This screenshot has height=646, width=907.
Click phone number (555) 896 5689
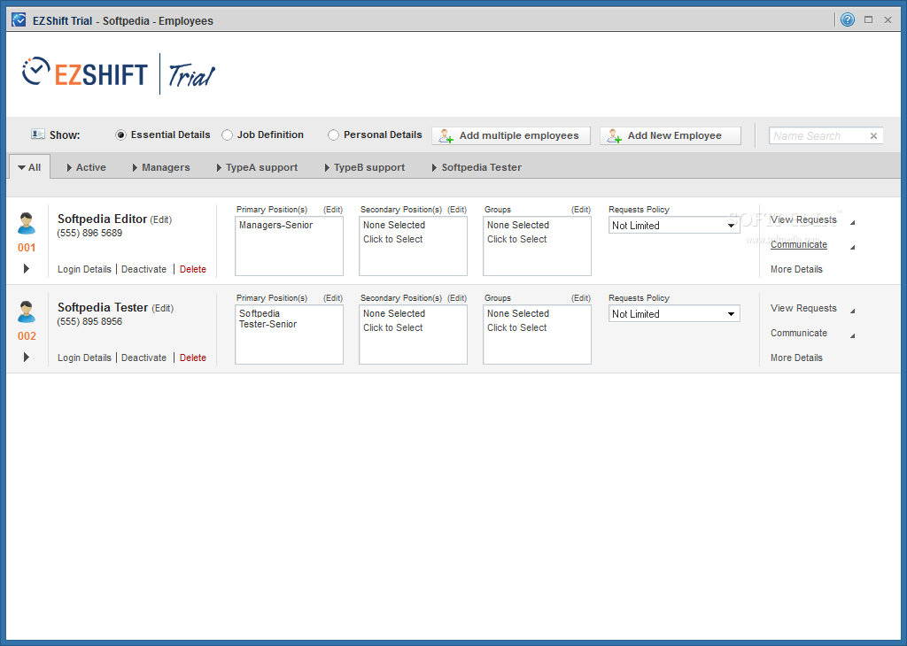click(89, 233)
